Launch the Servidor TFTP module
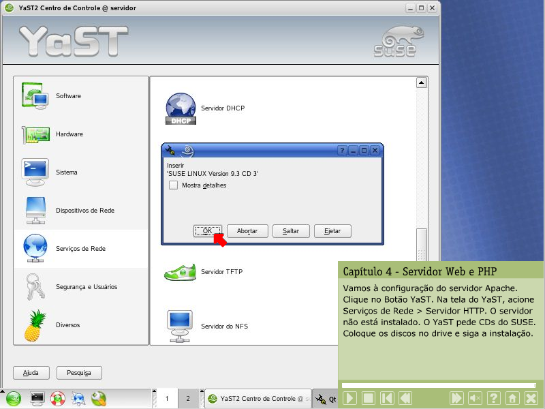 point(181,272)
